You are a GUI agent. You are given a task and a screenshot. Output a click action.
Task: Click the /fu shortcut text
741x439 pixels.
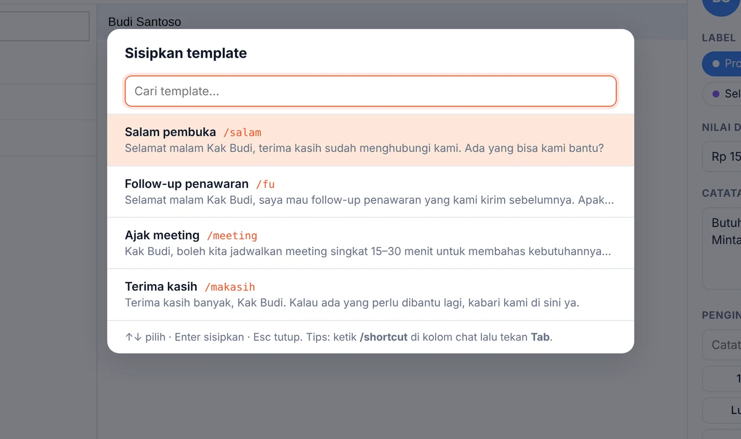(265, 184)
